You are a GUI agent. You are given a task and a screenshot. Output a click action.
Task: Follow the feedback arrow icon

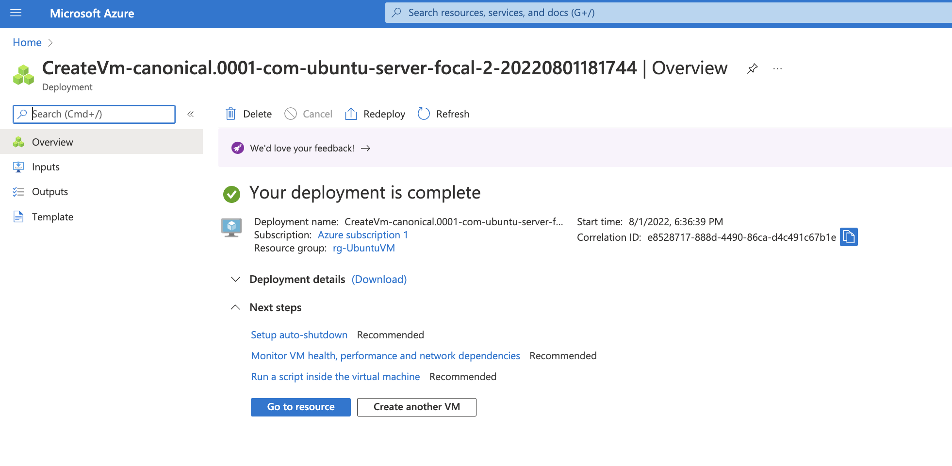coord(366,148)
